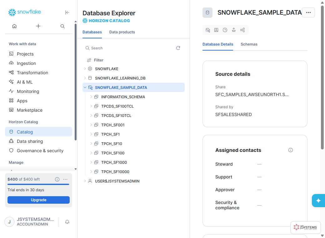Open the Filter option

tap(95, 60)
